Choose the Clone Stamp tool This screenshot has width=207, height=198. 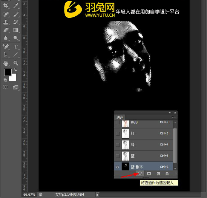point(6,22)
